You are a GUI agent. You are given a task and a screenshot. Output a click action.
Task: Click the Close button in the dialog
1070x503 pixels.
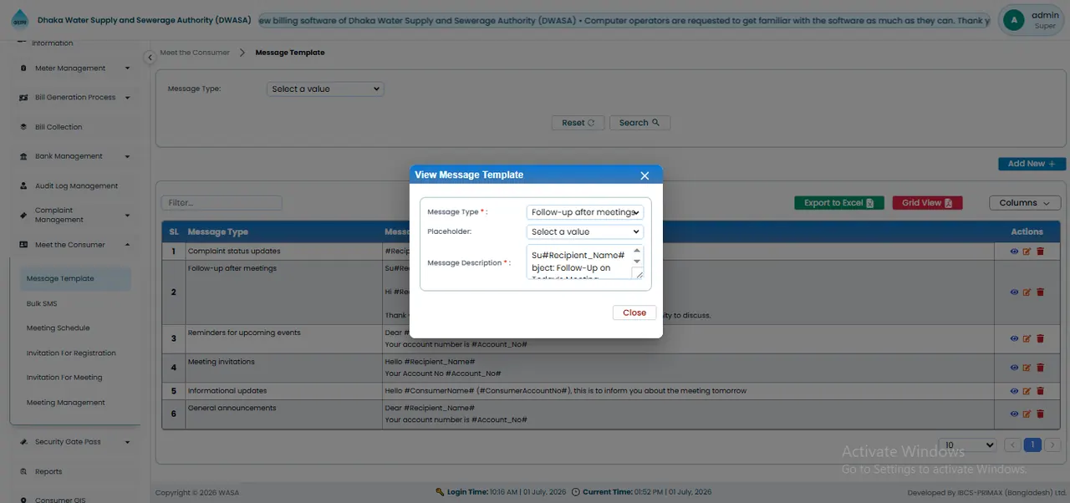(634, 312)
